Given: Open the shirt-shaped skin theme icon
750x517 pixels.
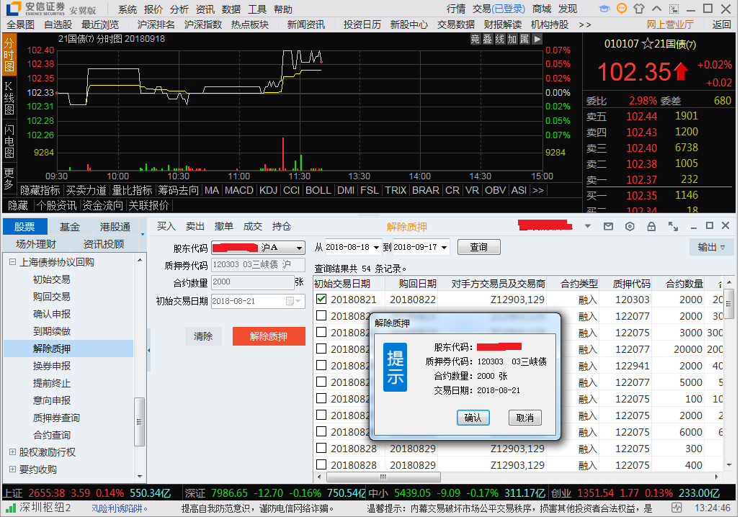Looking at the screenshot, I should [x=639, y=9].
